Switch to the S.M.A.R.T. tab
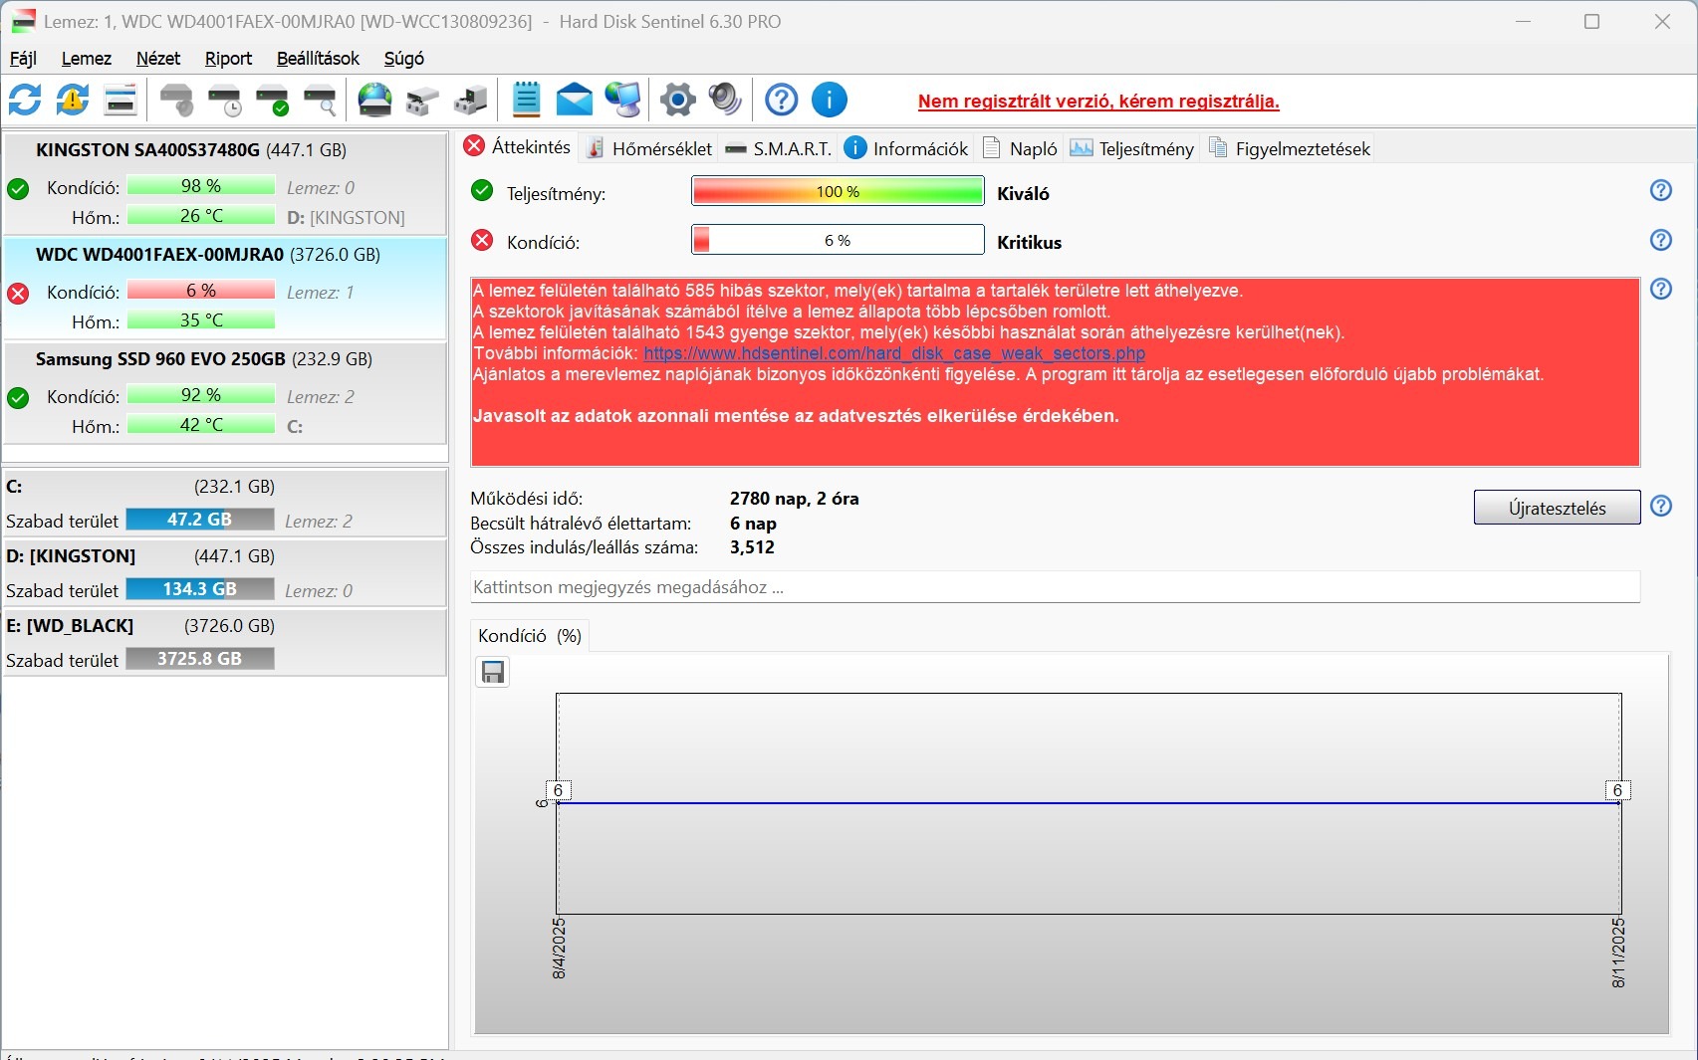This screenshot has height=1060, width=1698. [x=779, y=148]
